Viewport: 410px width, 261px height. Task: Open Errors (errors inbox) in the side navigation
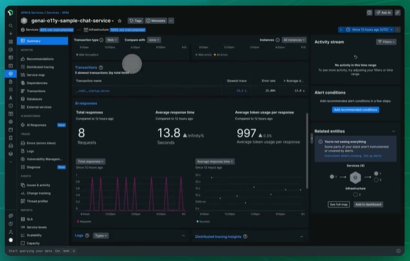(41, 143)
